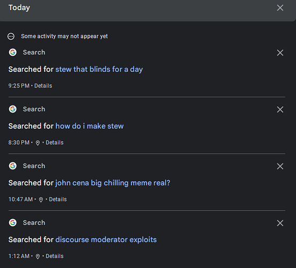View Details for the 10:47 AM search

[58, 199]
